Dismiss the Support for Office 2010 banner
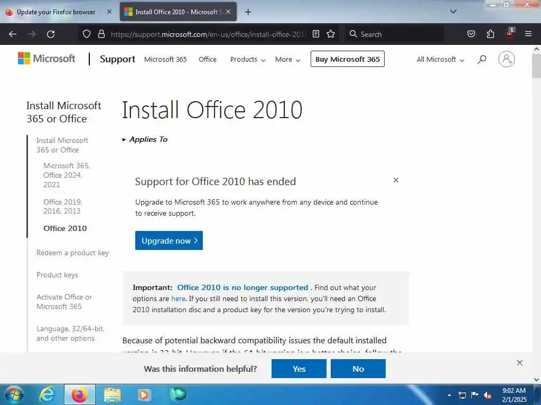Viewport: 541px width, 405px height. (x=396, y=180)
